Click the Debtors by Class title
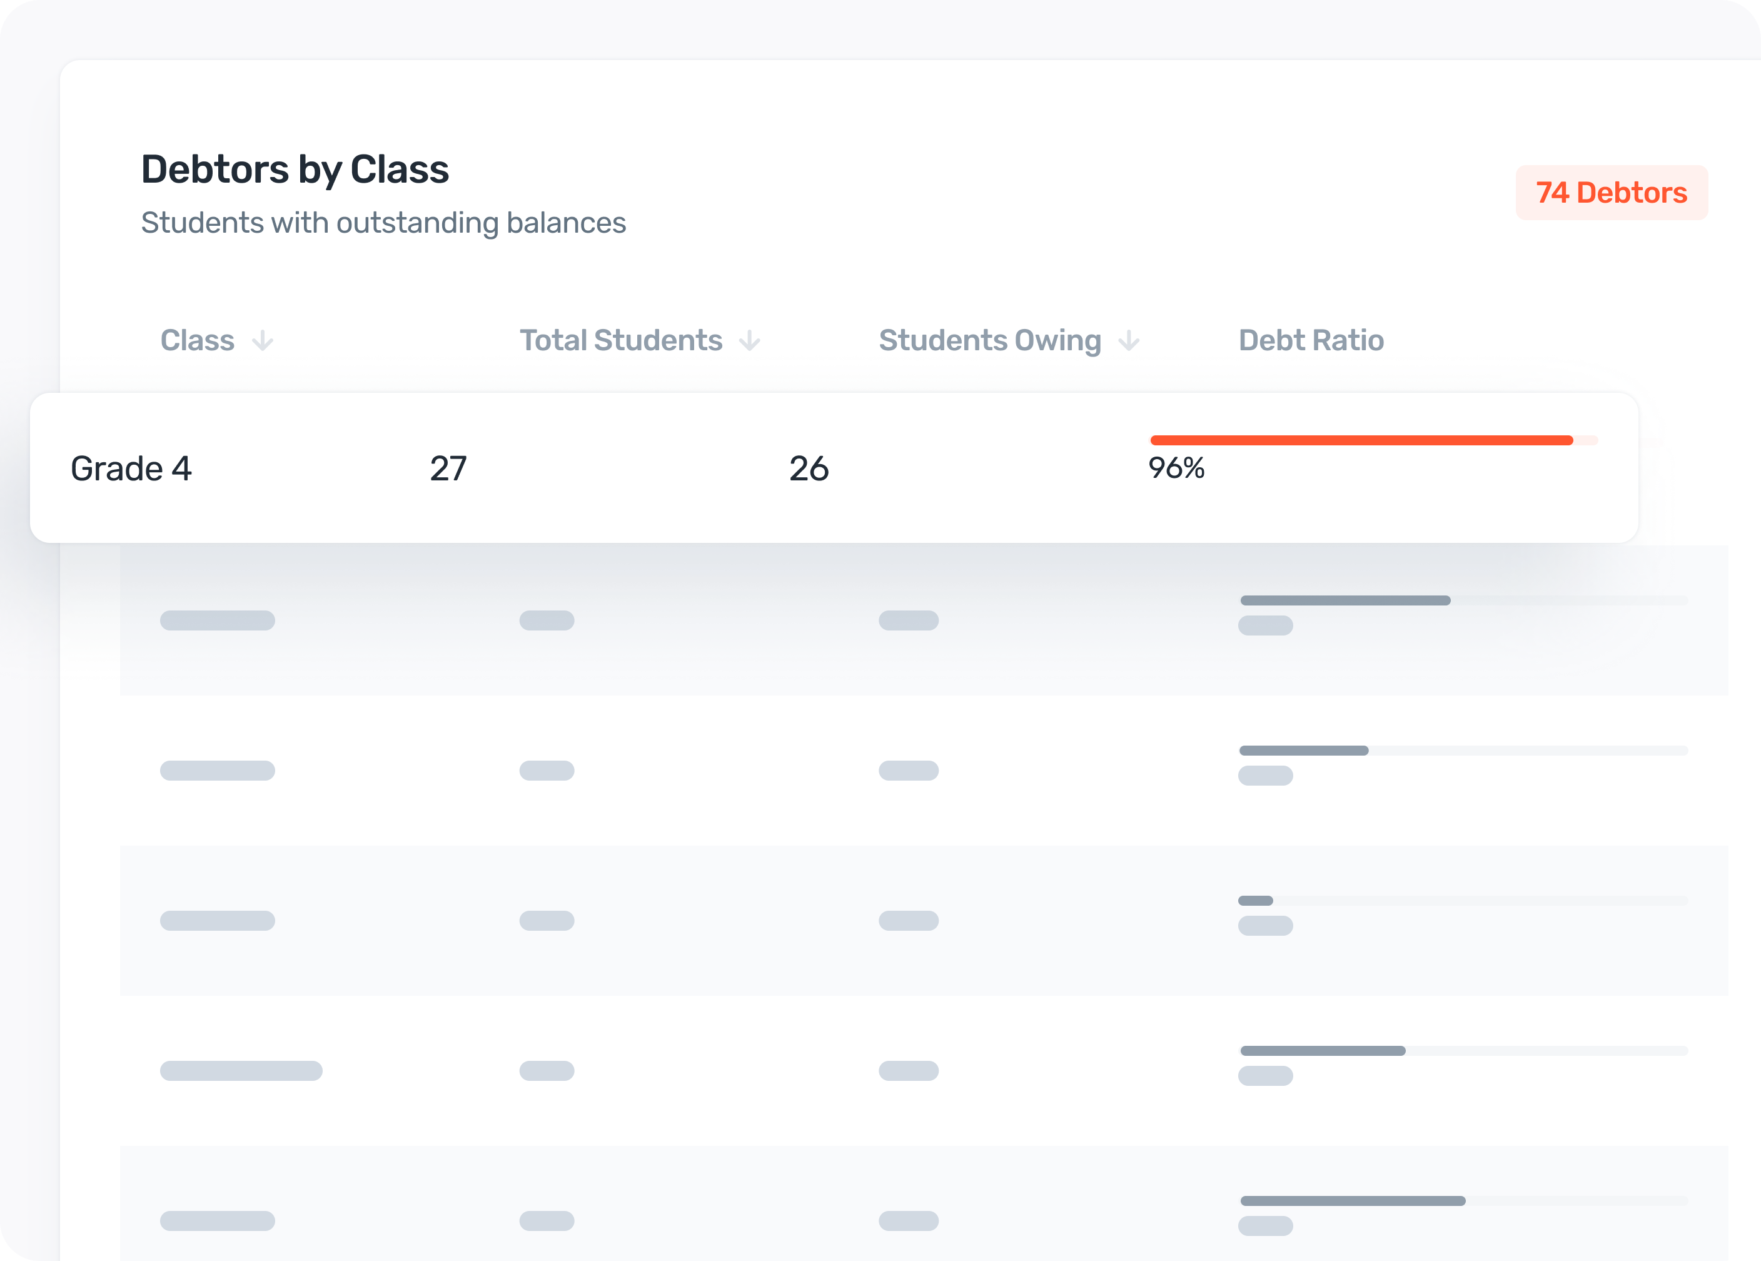1761x1261 pixels. click(295, 170)
